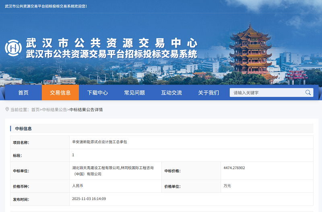Select publish time 2025-11-03 16:14:09

(x=89, y=199)
